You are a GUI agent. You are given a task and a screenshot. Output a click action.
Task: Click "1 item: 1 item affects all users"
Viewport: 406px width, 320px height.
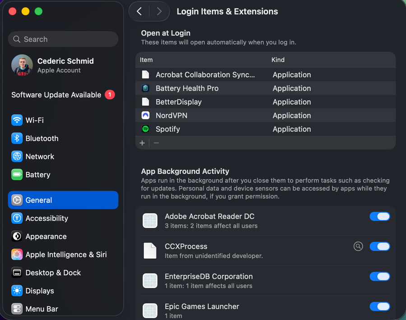point(208,286)
